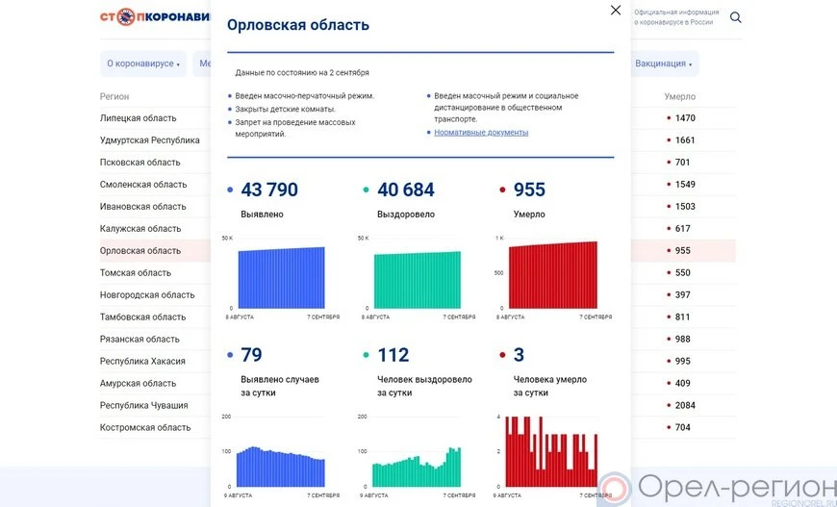The image size is (837, 507).
Task: Sort table by Регион column header
Action: (x=114, y=97)
